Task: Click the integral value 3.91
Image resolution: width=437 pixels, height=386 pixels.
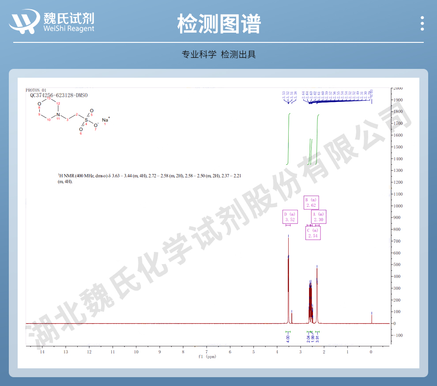Action: [x=317, y=339]
